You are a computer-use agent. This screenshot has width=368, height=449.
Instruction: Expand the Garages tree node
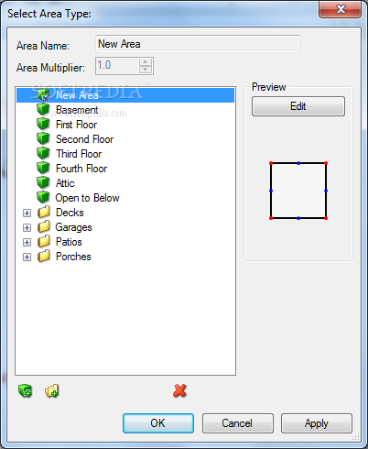(x=27, y=227)
